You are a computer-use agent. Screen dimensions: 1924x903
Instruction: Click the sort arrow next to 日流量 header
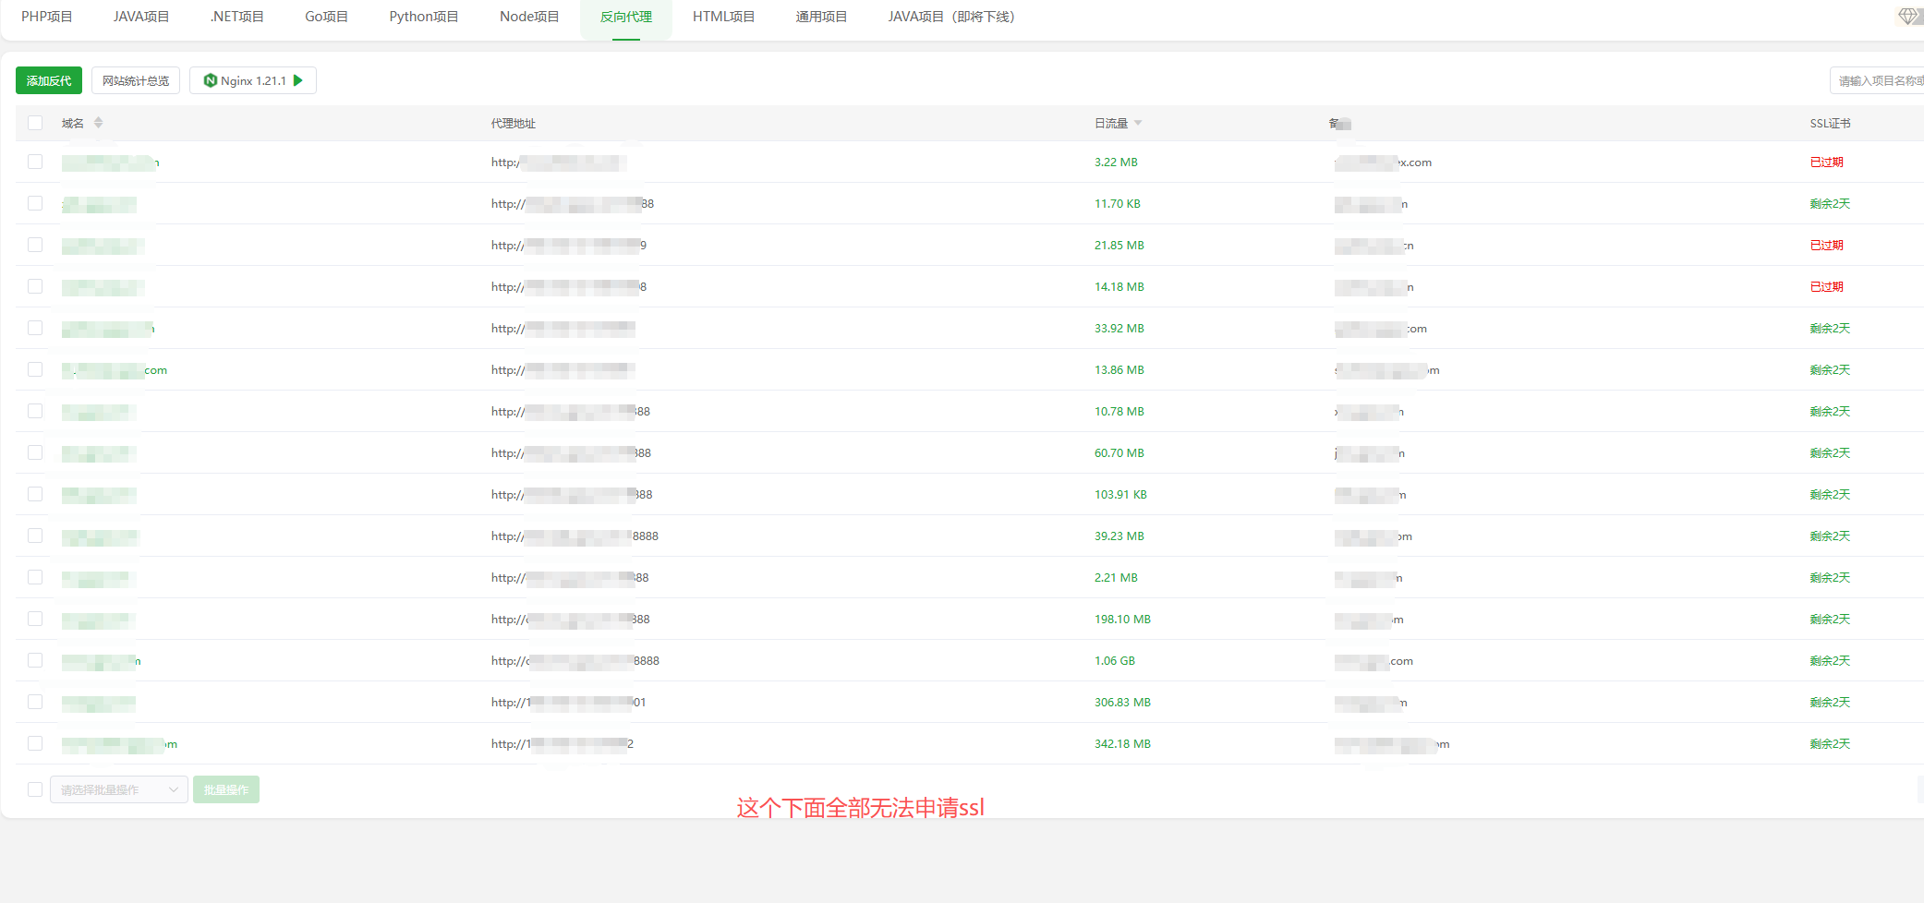[1139, 122]
